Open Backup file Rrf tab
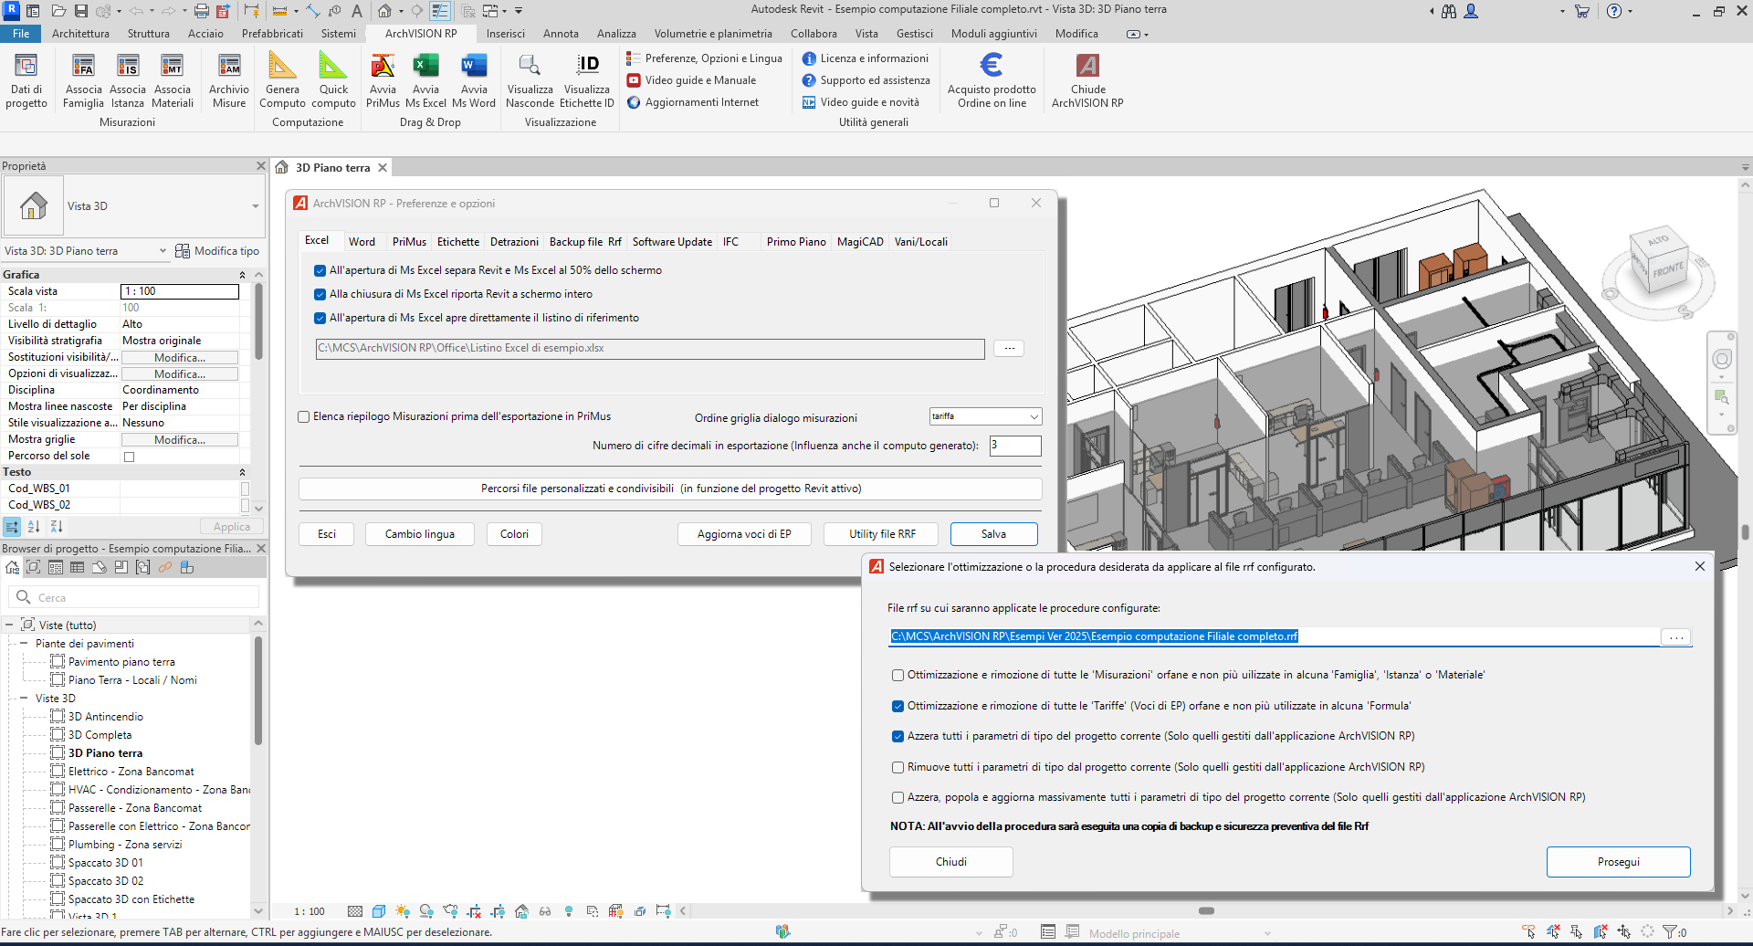This screenshot has width=1753, height=946. (585, 242)
